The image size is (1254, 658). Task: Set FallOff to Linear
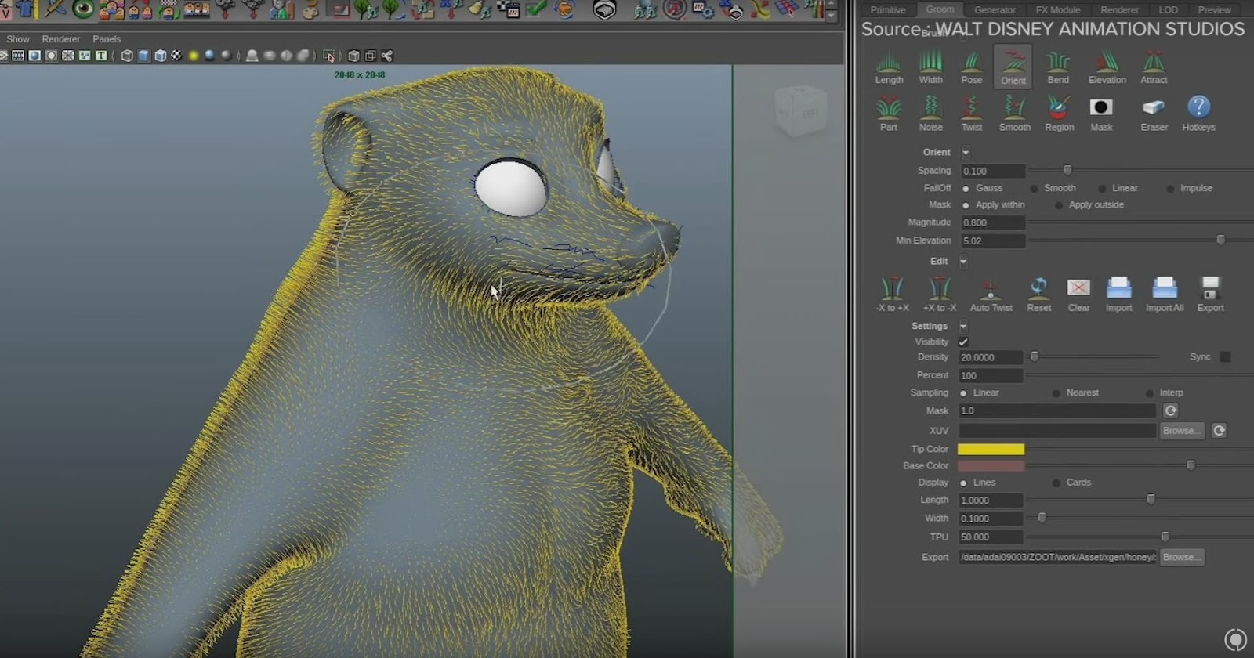[x=1118, y=188]
